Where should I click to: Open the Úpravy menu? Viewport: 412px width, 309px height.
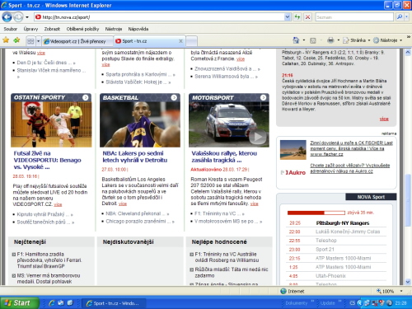point(30,29)
